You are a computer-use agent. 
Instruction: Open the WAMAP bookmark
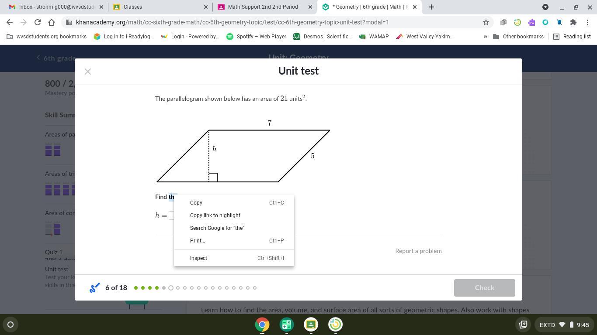tap(374, 37)
